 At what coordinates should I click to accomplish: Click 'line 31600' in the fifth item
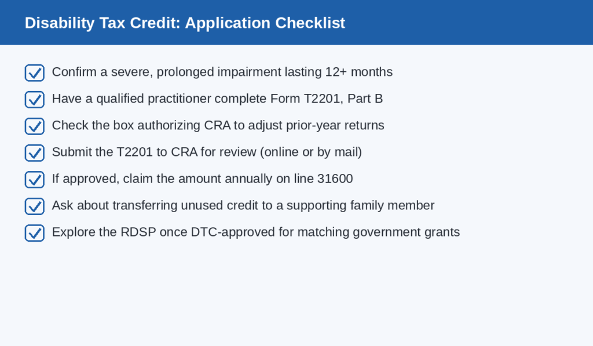click(x=323, y=179)
